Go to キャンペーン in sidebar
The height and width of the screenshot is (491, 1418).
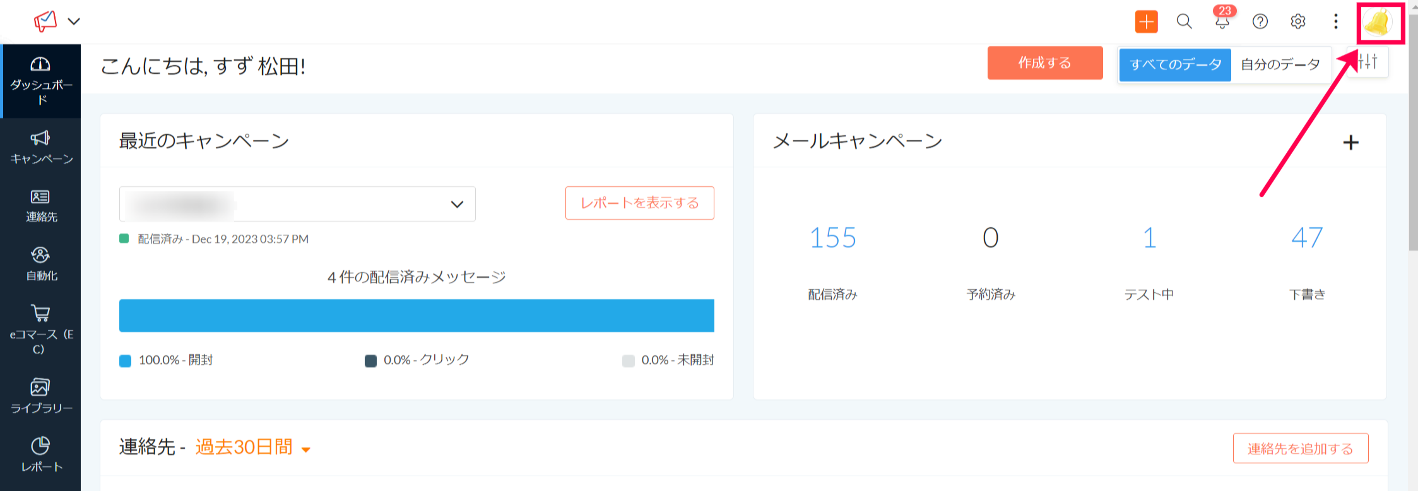click(x=41, y=148)
